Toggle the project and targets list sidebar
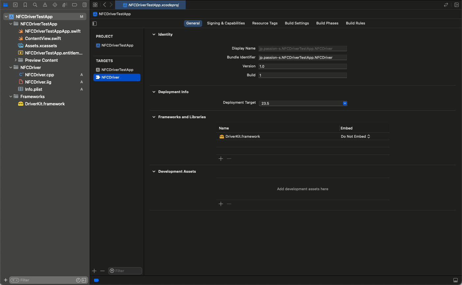Image resolution: width=462 pixels, height=285 pixels. tap(95, 23)
